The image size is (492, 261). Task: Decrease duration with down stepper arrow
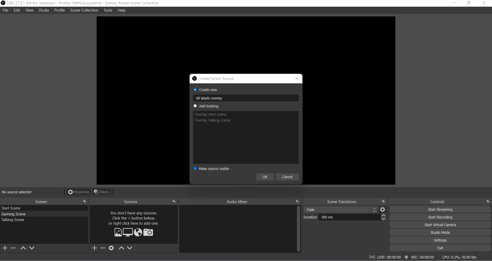tap(383, 219)
